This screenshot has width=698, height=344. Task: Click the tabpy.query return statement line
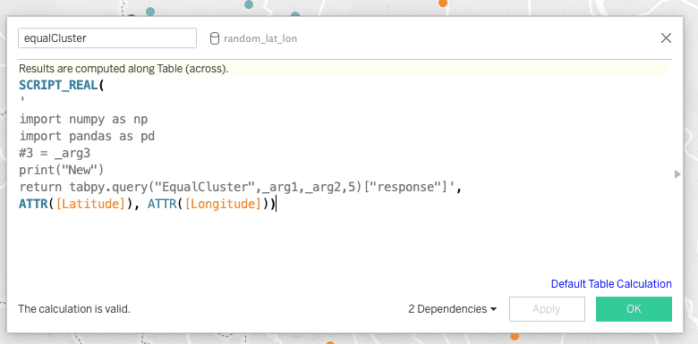[241, 187]
